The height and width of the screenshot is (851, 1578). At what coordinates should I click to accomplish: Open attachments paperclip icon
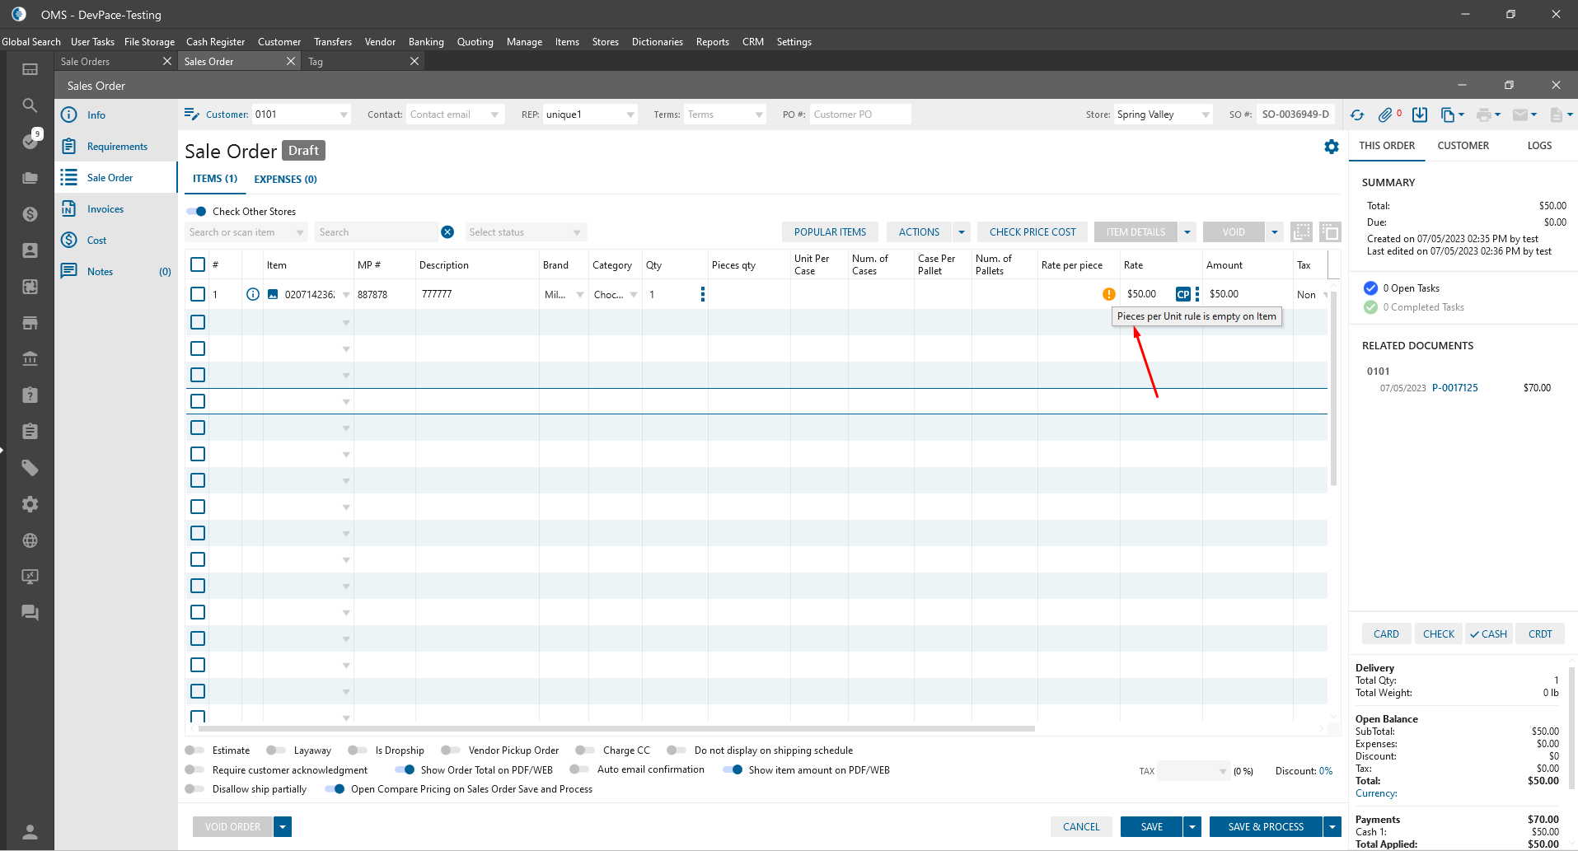click(x=1385, y=115)
